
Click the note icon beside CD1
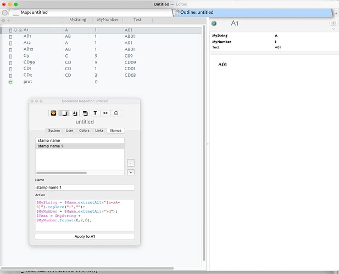tap(10, 69)
